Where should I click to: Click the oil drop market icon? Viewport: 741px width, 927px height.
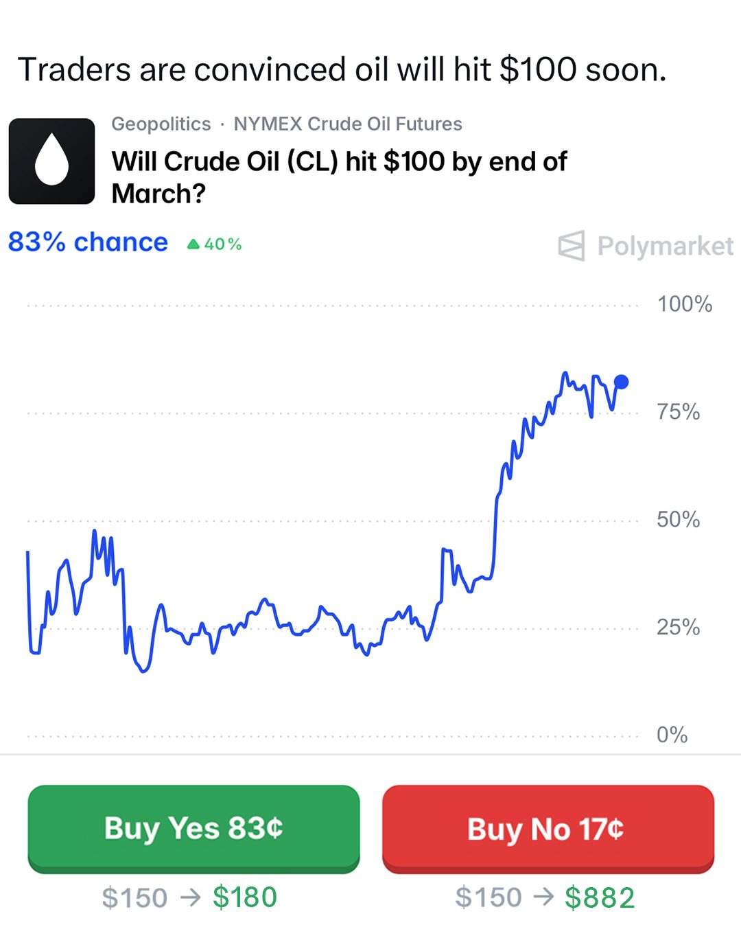(51, 161)
